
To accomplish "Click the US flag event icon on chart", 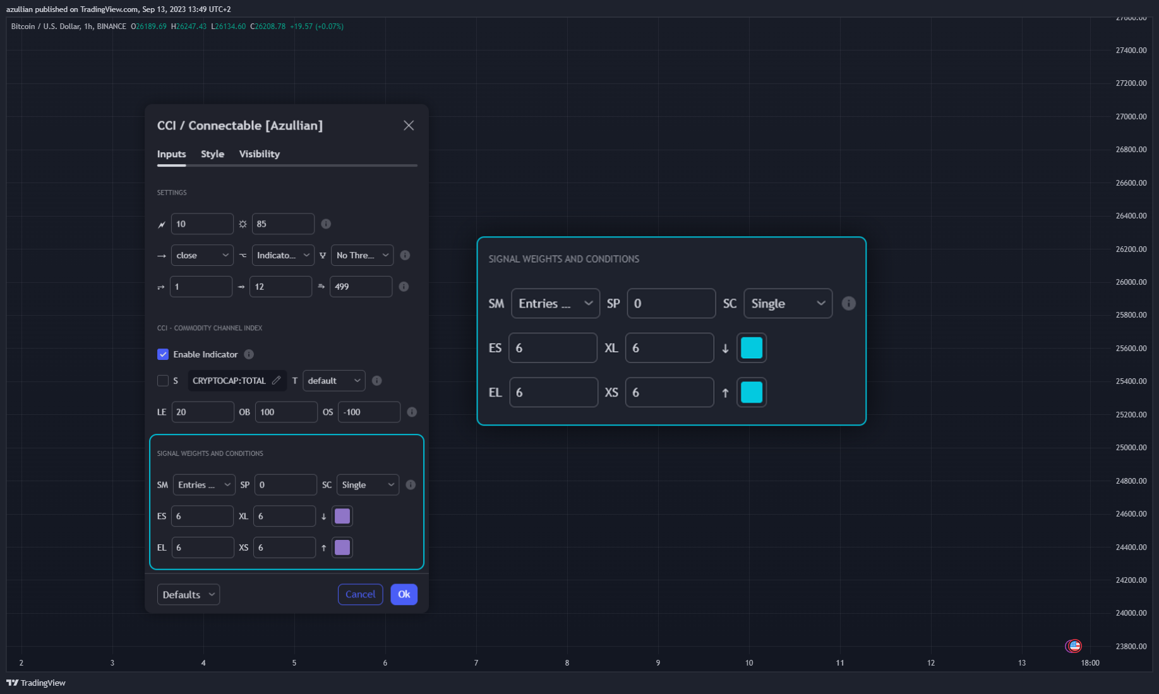I will point(1074,645).
